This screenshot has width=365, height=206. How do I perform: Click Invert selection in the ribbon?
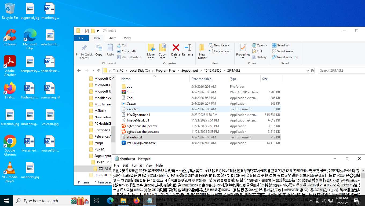click(x=285, y=57)
